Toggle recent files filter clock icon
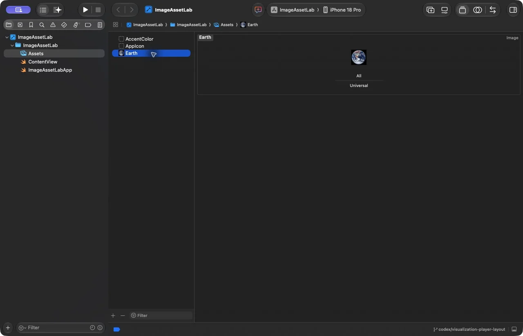Viewport: 523px width, 336px height. 92,327
